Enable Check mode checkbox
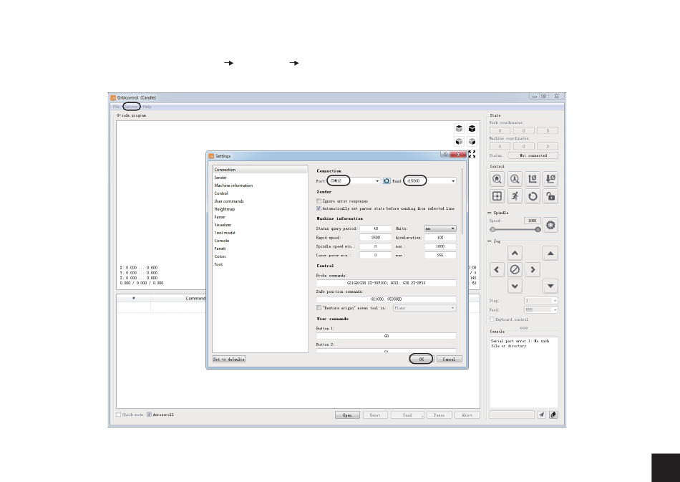Image resolution: width=680 pixels, height=482 pixels. [x=118, y=415]
